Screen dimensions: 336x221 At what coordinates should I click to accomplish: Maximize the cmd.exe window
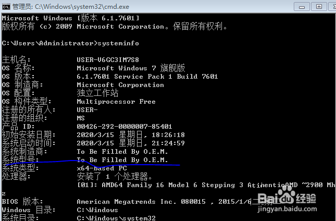[319, 7]
